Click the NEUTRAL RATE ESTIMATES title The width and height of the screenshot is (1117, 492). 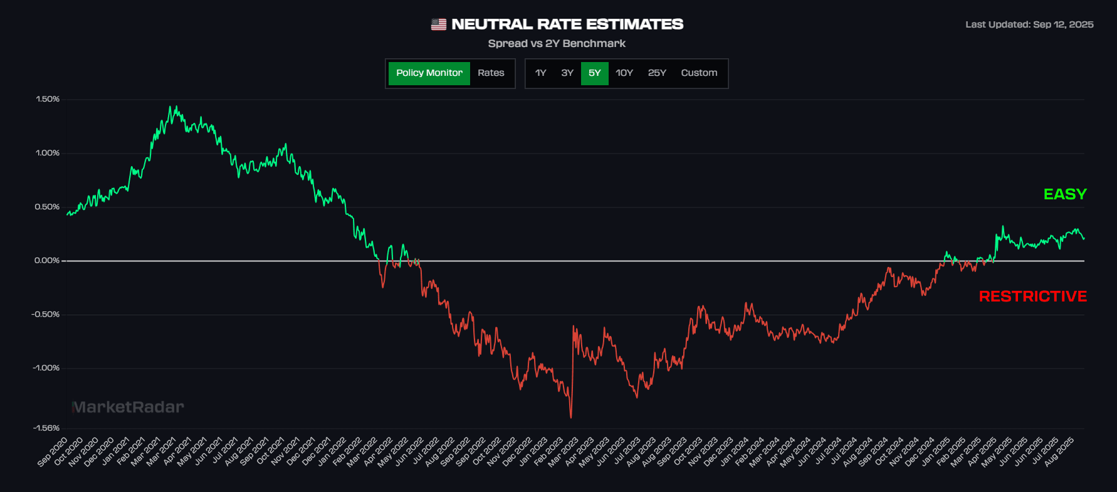(567, 24)
